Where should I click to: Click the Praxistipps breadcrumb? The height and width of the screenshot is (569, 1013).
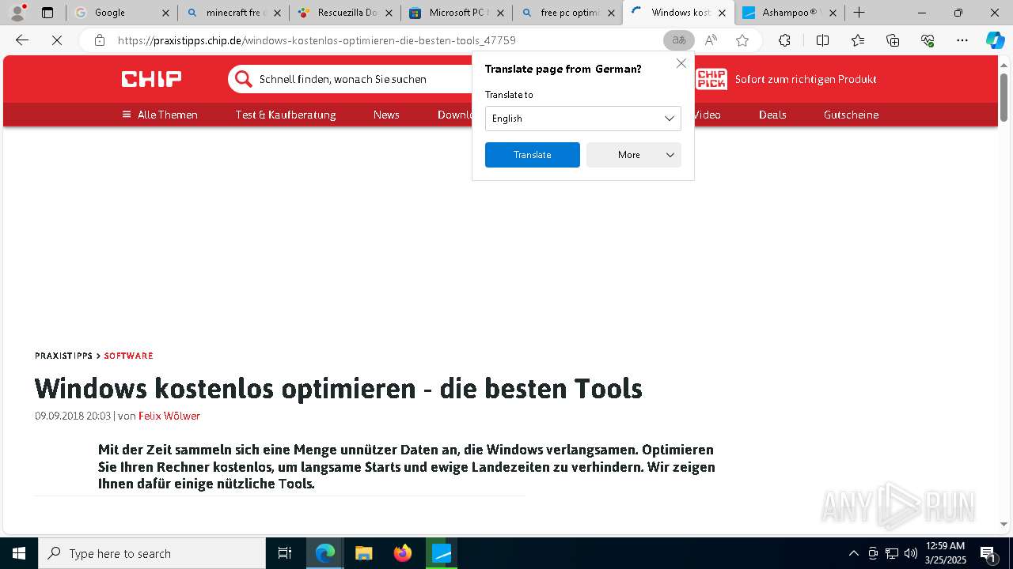point(63,356)
